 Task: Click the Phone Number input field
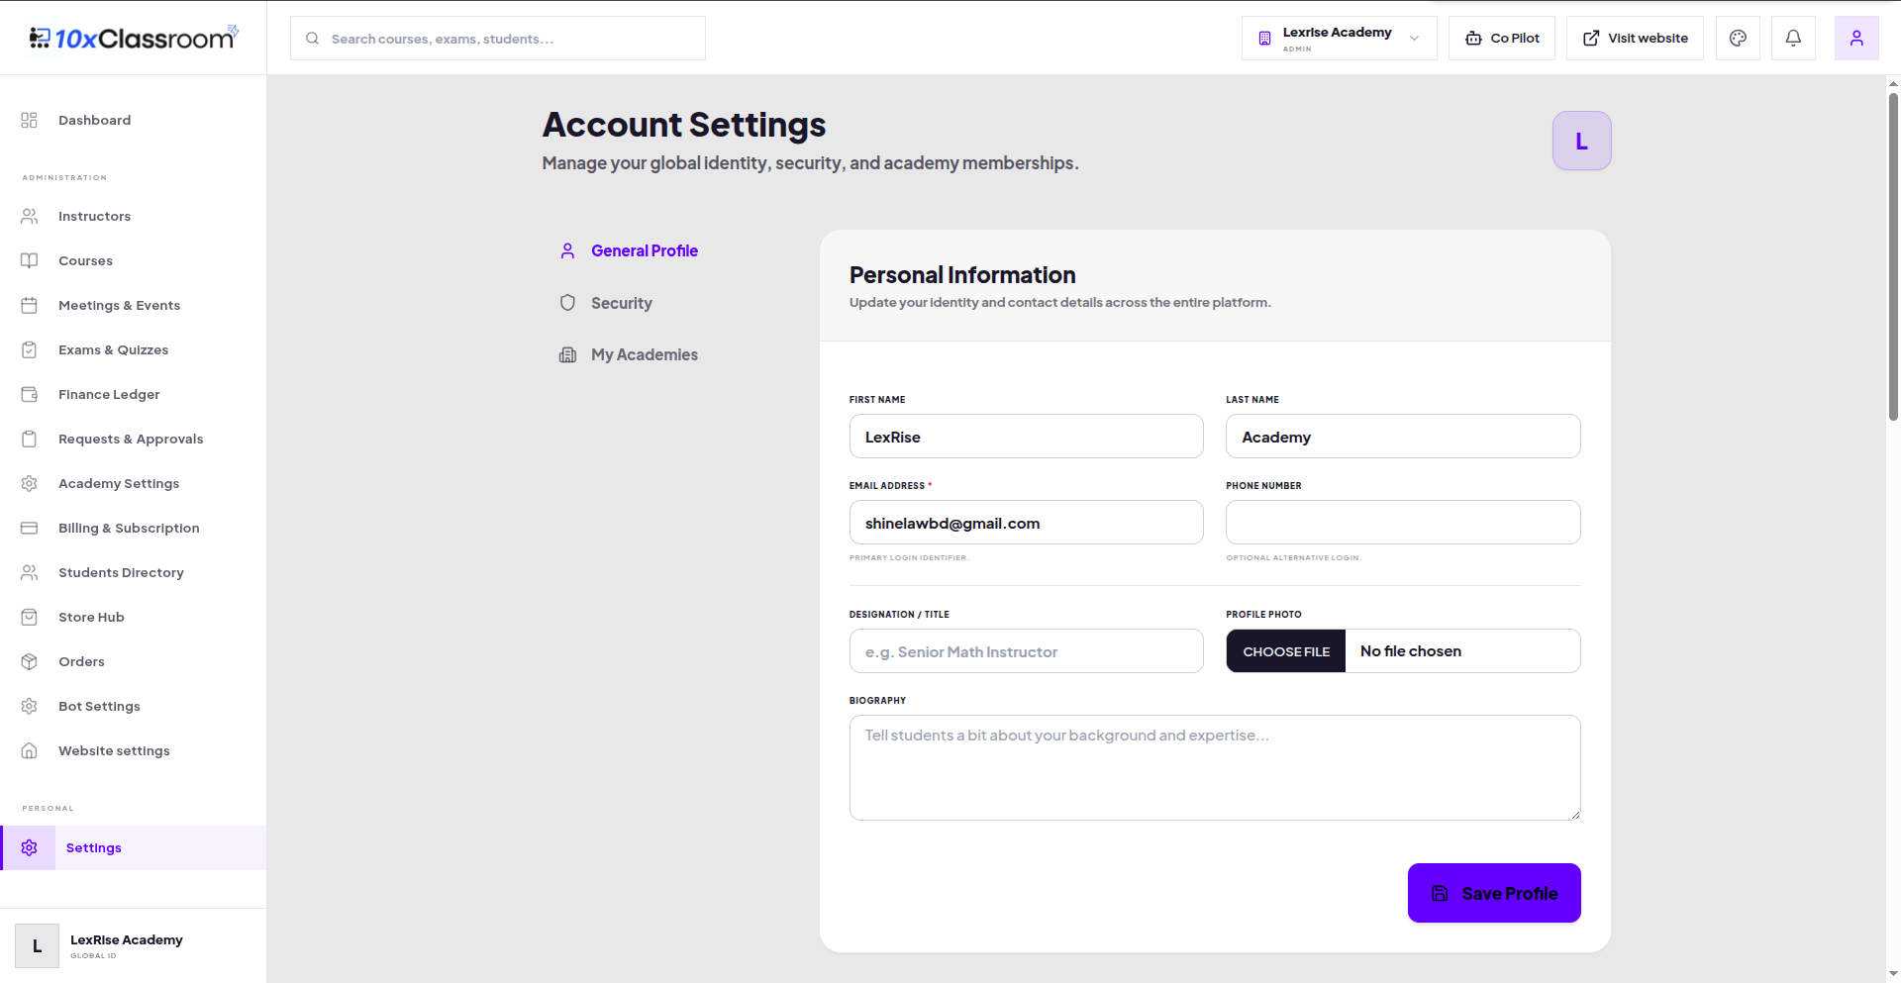click(x=1403, y=523)
